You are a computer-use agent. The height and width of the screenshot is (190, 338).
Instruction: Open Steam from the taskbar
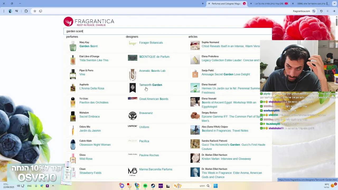click(x=153, y=186)
